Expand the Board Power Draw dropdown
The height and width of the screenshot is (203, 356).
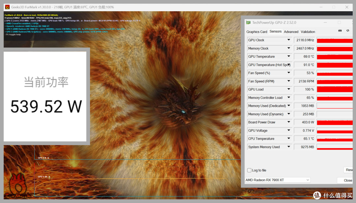[288, 122]
